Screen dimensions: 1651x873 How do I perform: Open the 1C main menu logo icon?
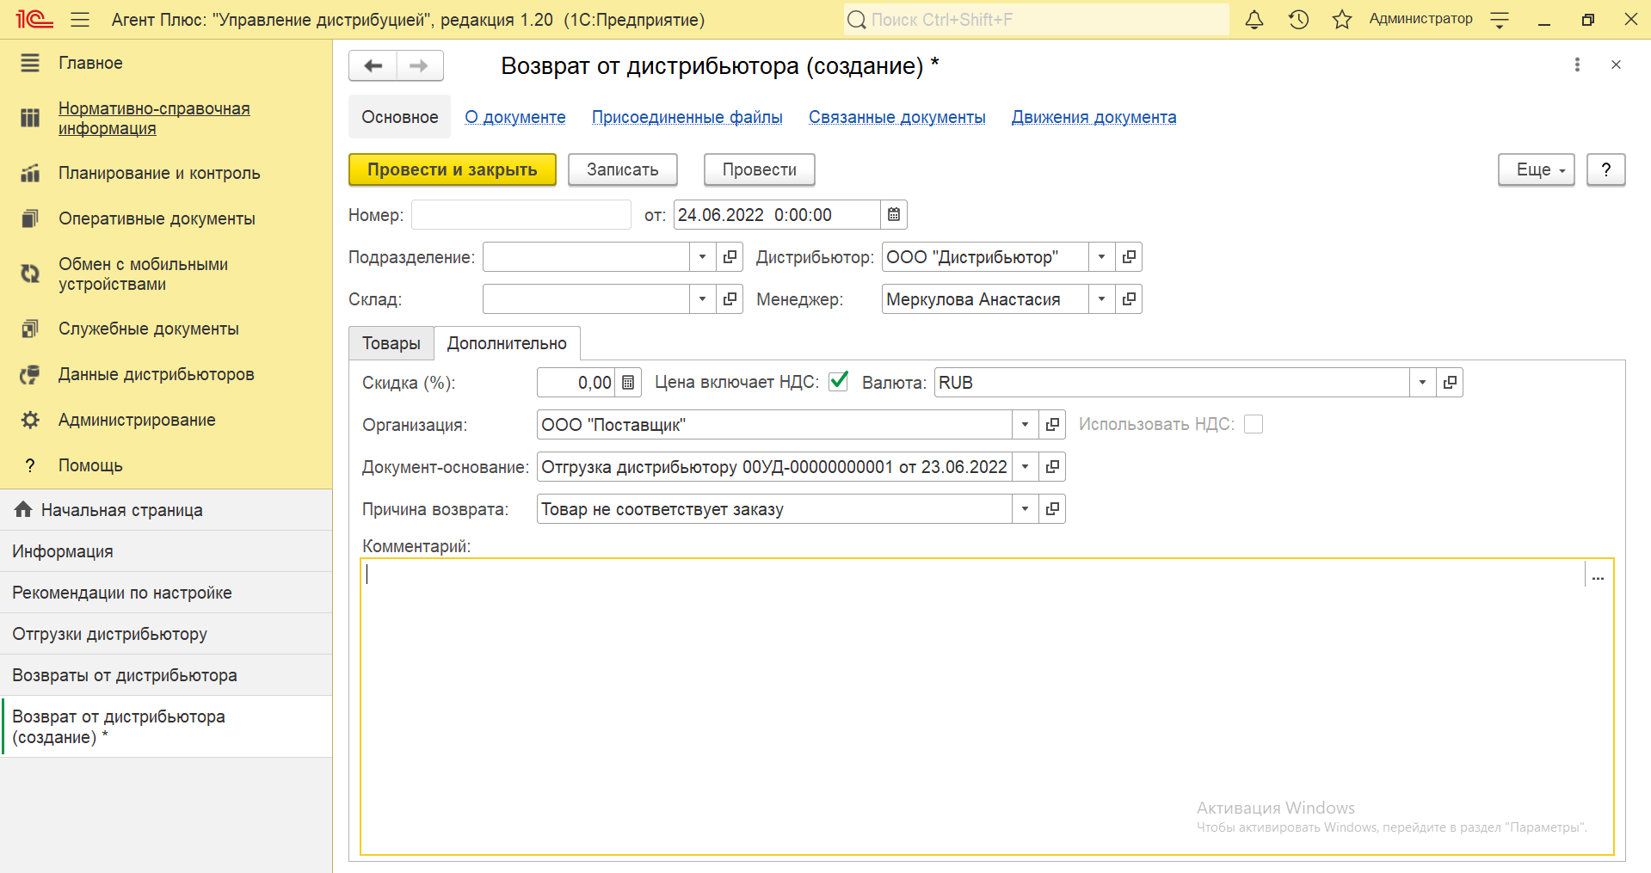(34, 19)
